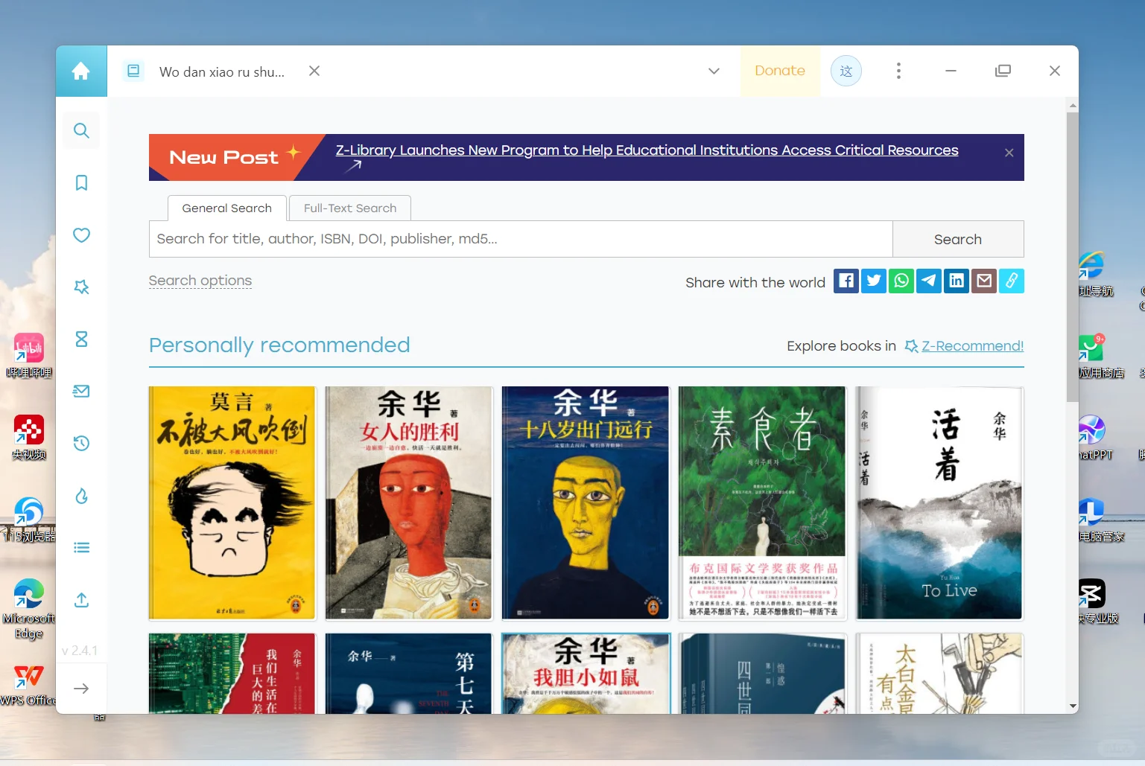This screenshot has width=1145, height=766.
Task: Open the list icon in the sidebar
Action: point(82,548)
